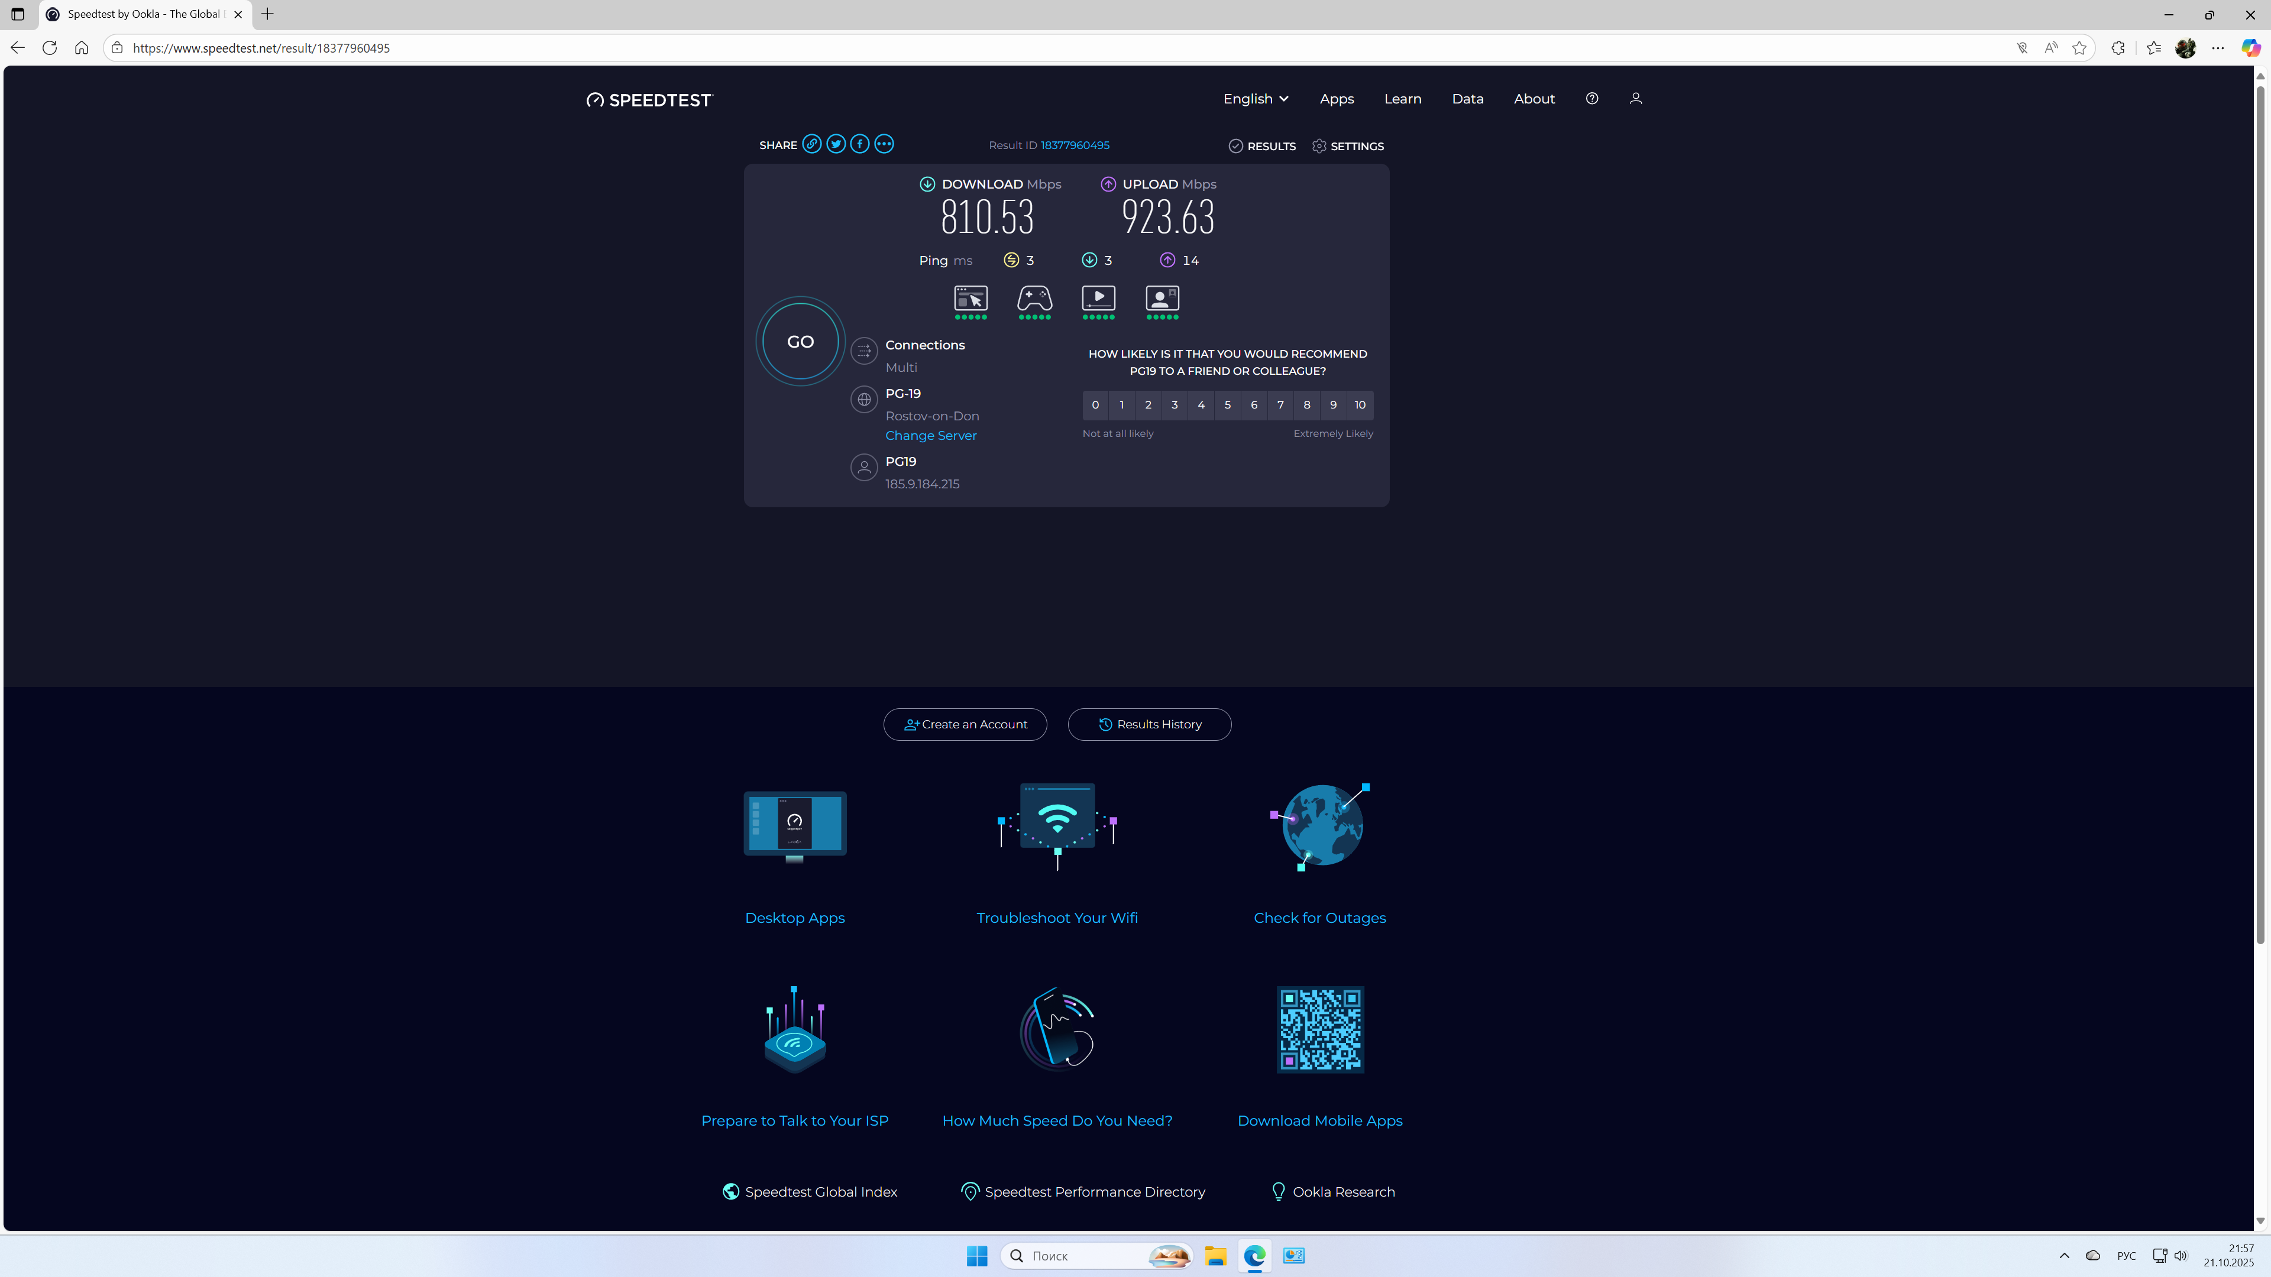Screen dimensions: 2271x1277
Task: Share result on Twitter icon
Action: 836,144
